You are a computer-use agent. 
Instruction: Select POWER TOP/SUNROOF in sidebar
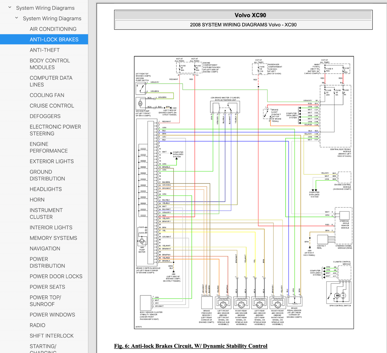pyautogui.click(x=45, y=301)
